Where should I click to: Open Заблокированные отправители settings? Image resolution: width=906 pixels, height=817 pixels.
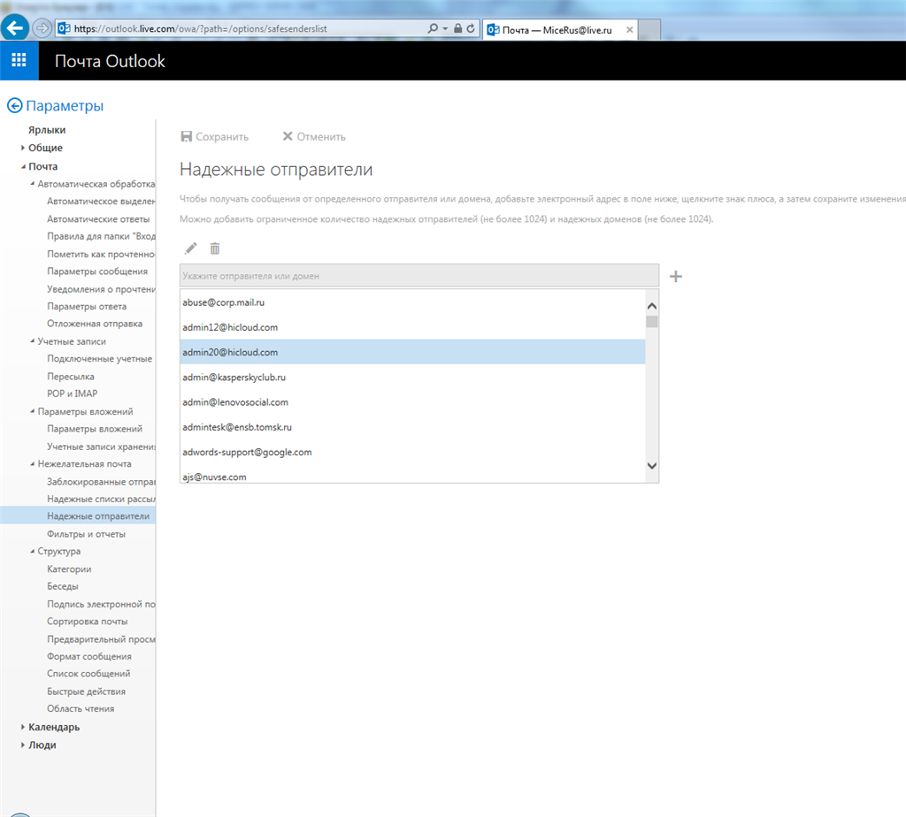click(x=101, y=482)
